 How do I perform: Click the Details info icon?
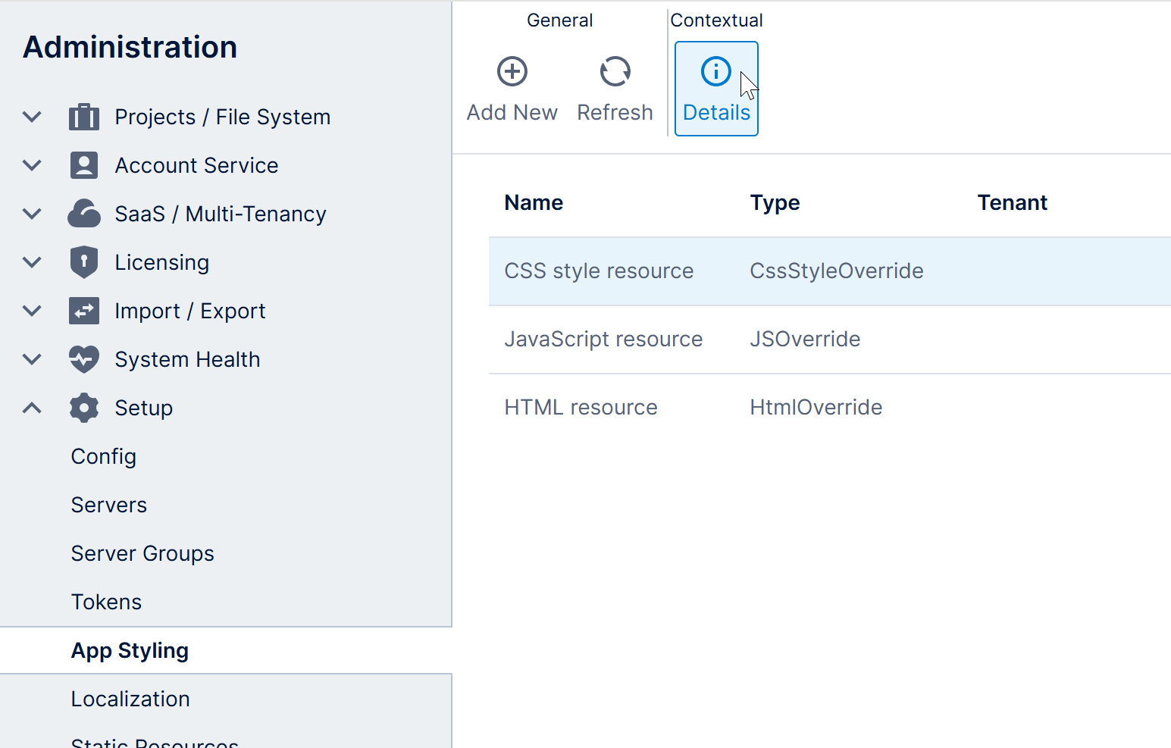pyautogui.click(x=715, y=70)
